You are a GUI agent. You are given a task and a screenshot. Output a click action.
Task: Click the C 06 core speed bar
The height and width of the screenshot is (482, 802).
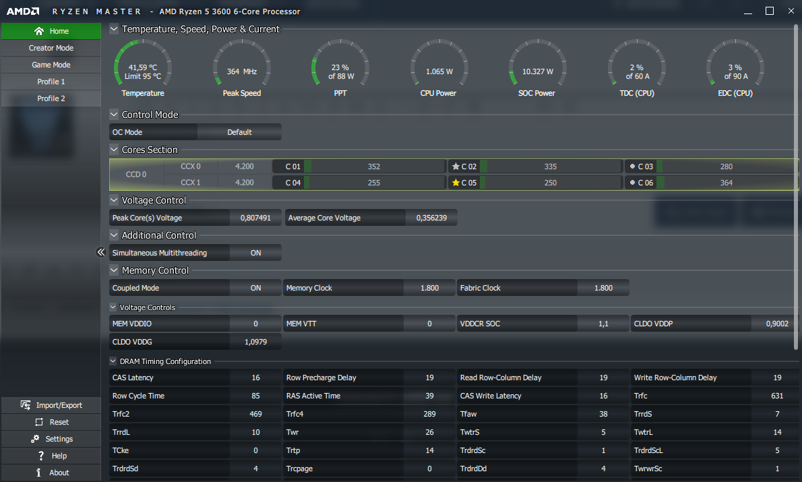tap(725, 183)
